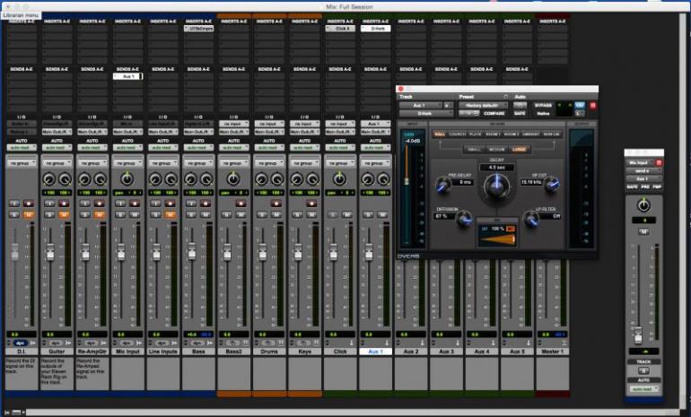The image size is (691, 417).
Task: Unmute the Line Inputs track
Action: pyautogui.click(x=171, y=214)
